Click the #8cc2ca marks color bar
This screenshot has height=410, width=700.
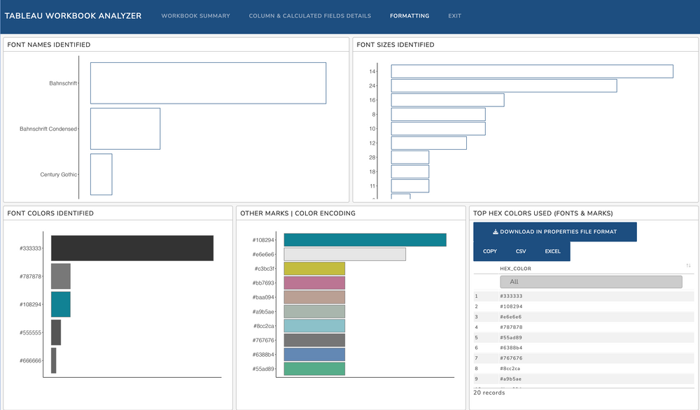coord(315,325)
